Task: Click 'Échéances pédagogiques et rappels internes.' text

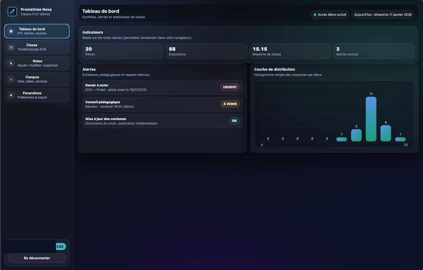Action: 116,75
